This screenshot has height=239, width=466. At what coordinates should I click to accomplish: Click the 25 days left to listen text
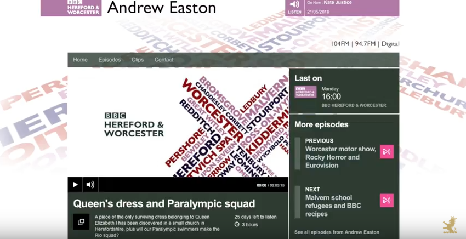click(255, 217)
